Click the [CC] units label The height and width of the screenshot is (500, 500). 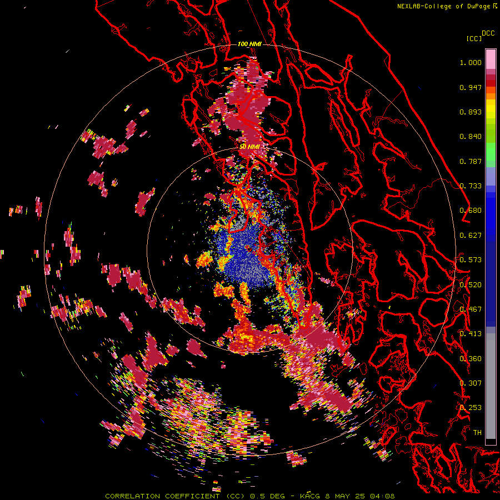pos(474,38)
